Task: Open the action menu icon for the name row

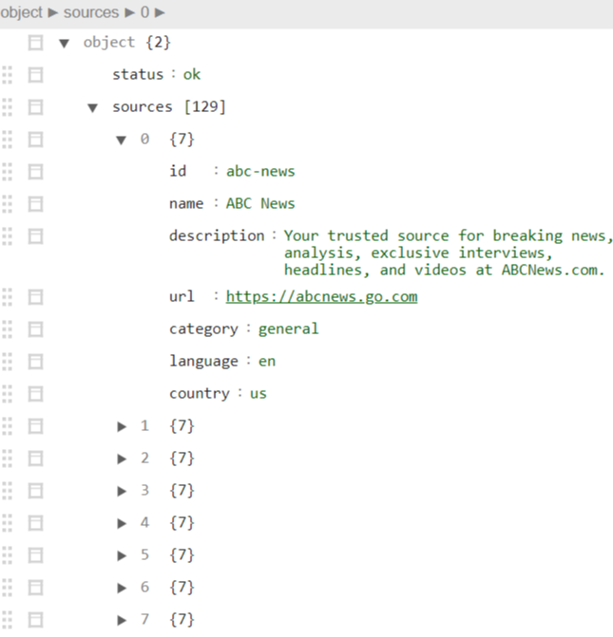Action: (35, 203)
